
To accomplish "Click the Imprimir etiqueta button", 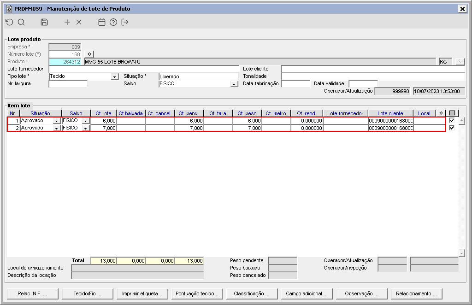I will [142, 294].
